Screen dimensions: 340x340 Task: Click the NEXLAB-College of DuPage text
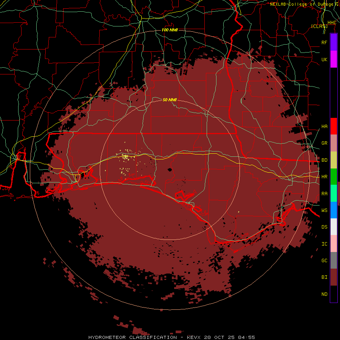click(x=301, y=4)
